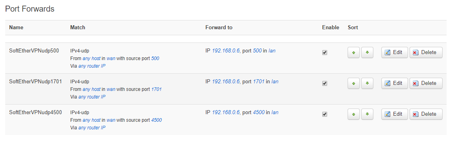Open 'any router IP' link in udp4500 row
Screen dimensions: 449x145
point(92,128)
